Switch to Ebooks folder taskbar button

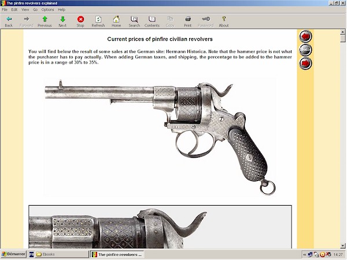pos(62,254)
